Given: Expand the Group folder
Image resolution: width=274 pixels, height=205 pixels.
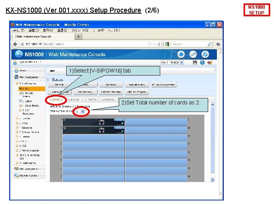Looking at the screenshot, I should coord(22,123).
